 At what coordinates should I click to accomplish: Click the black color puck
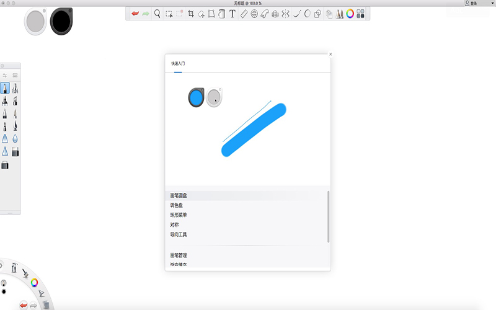[x=61, y=22]
